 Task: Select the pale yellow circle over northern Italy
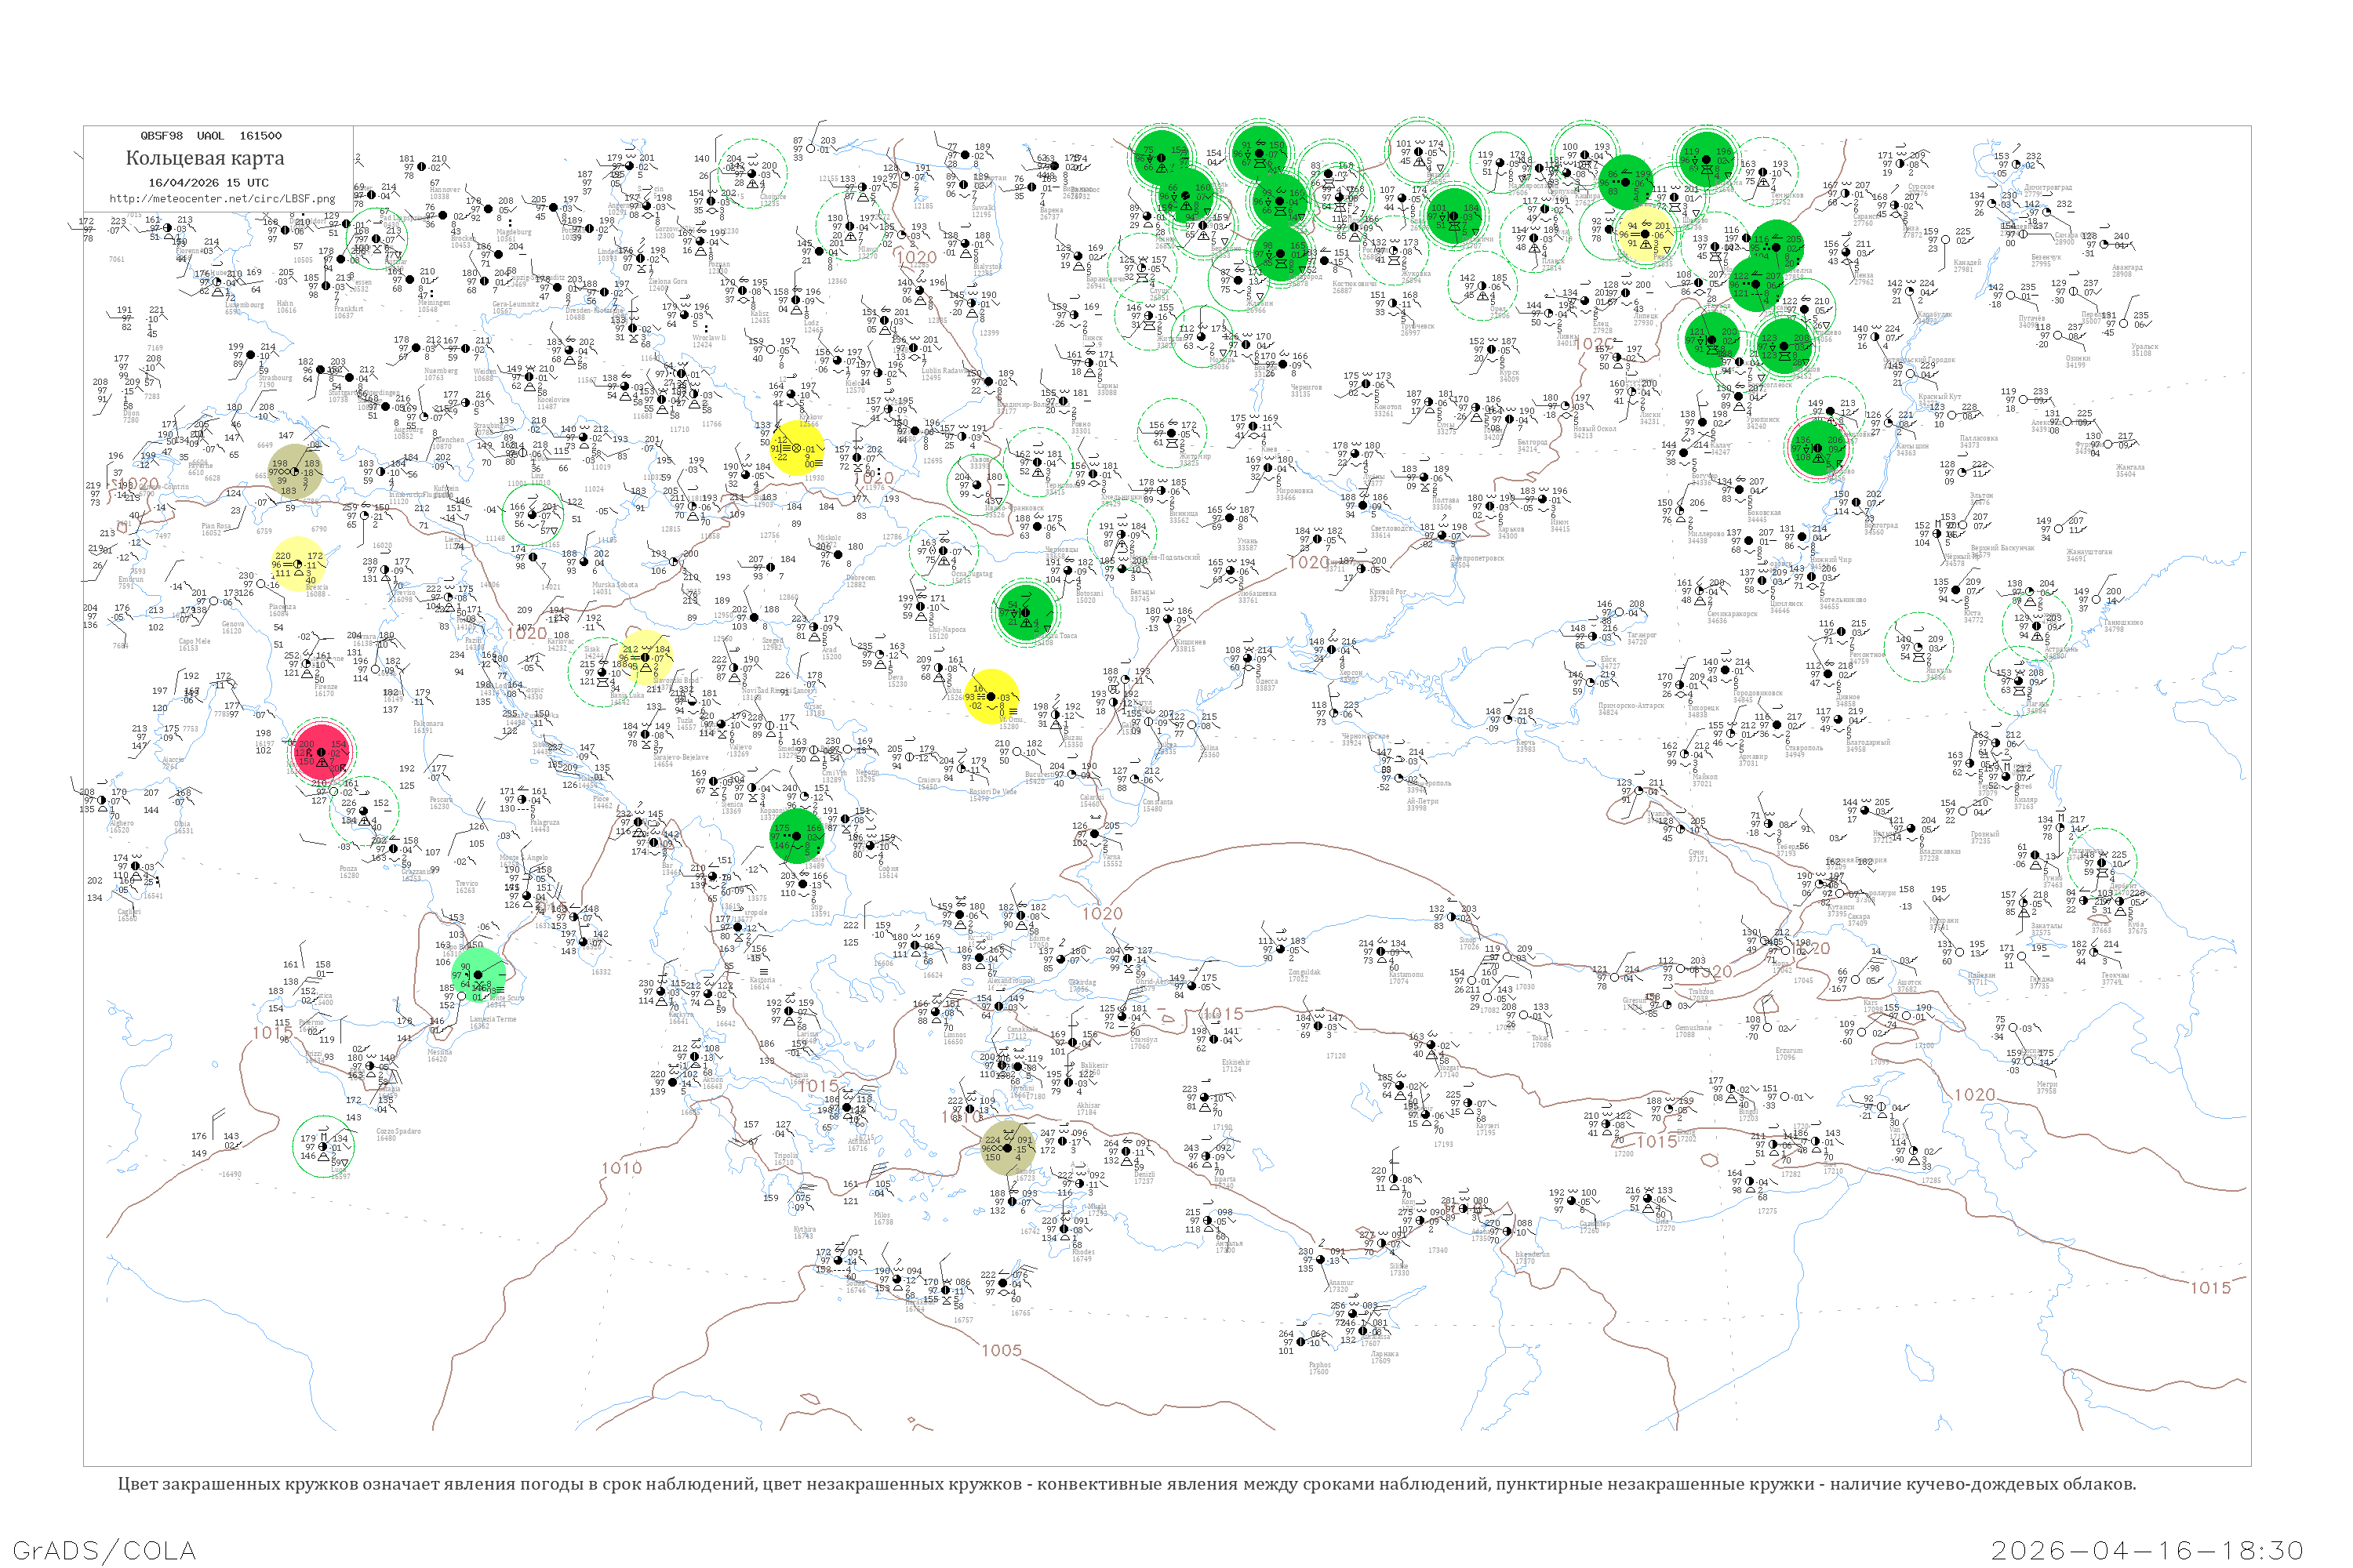pos(299,564)
